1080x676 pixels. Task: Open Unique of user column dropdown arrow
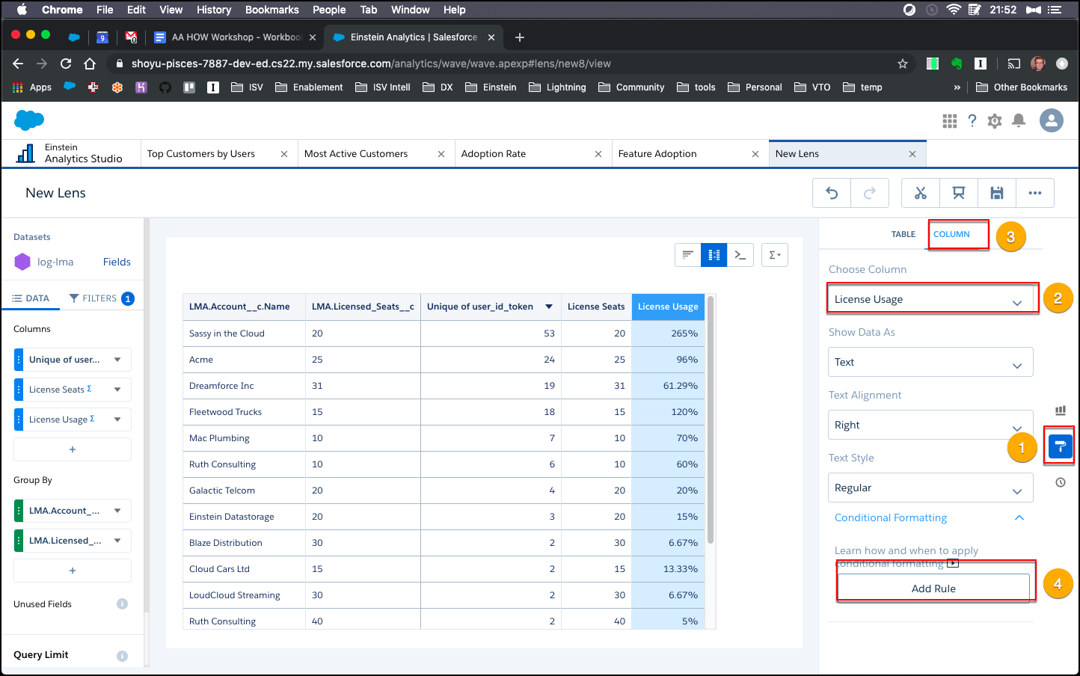click(117, 360)
